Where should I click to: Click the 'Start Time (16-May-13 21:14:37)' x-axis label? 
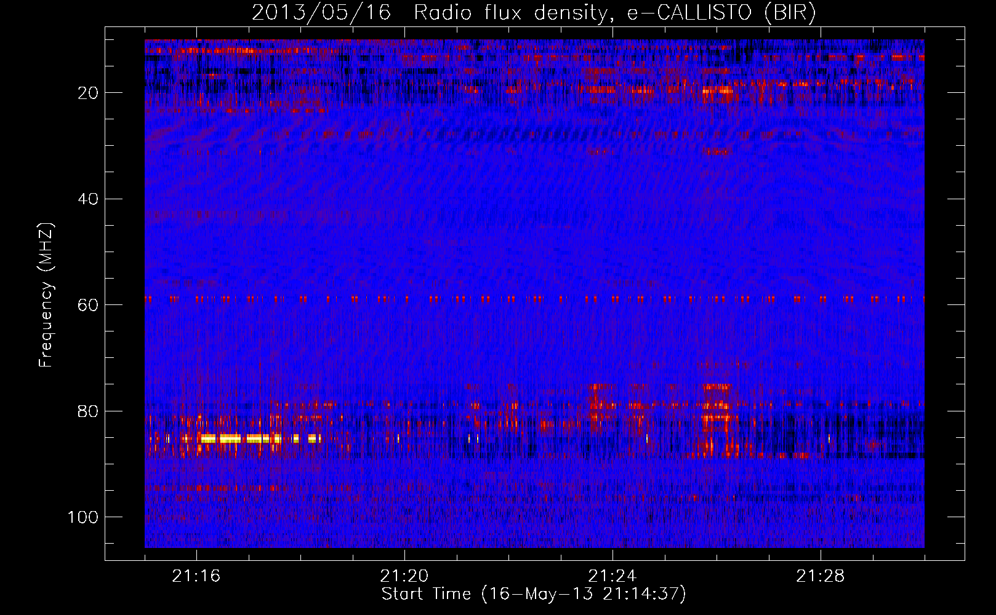534,594
